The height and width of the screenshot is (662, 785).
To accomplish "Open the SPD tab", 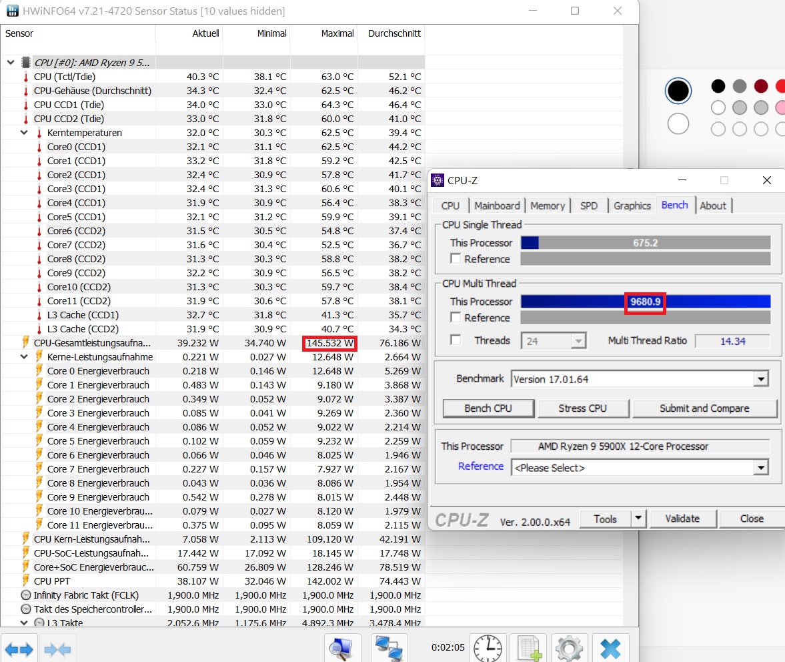I will click(589, 206).
